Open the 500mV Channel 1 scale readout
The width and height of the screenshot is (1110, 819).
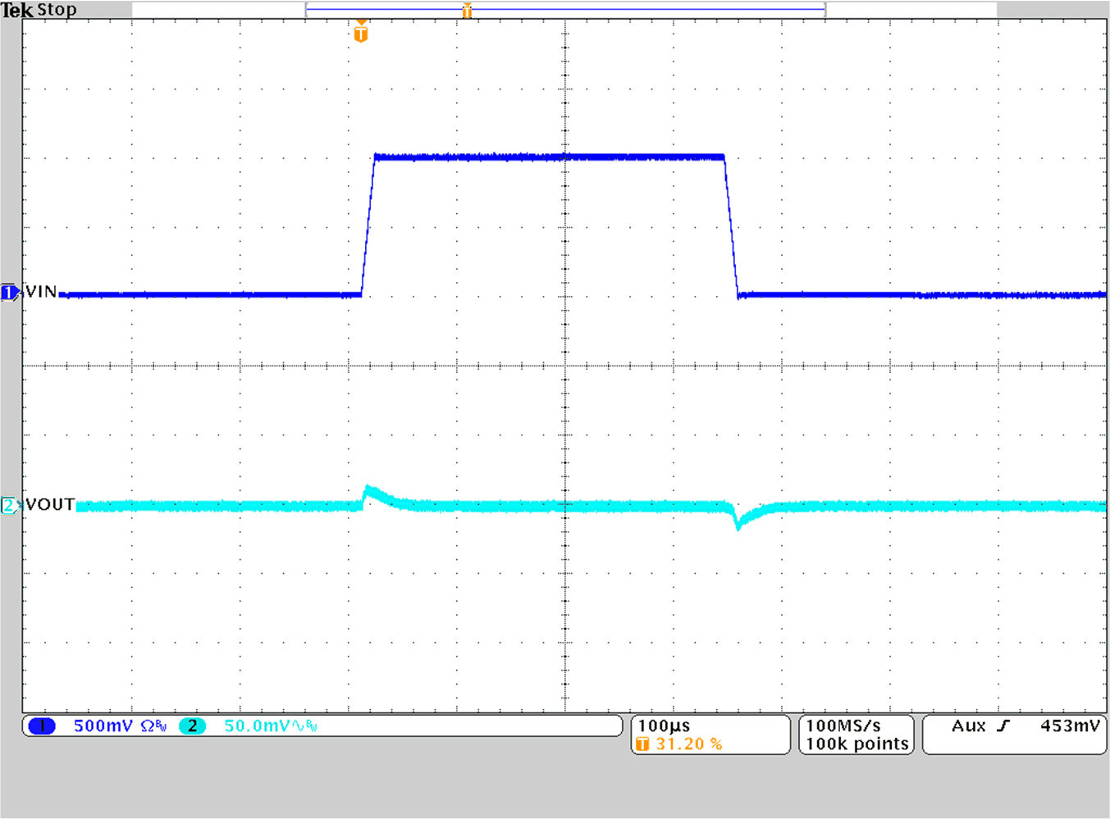tap(103, 725)
